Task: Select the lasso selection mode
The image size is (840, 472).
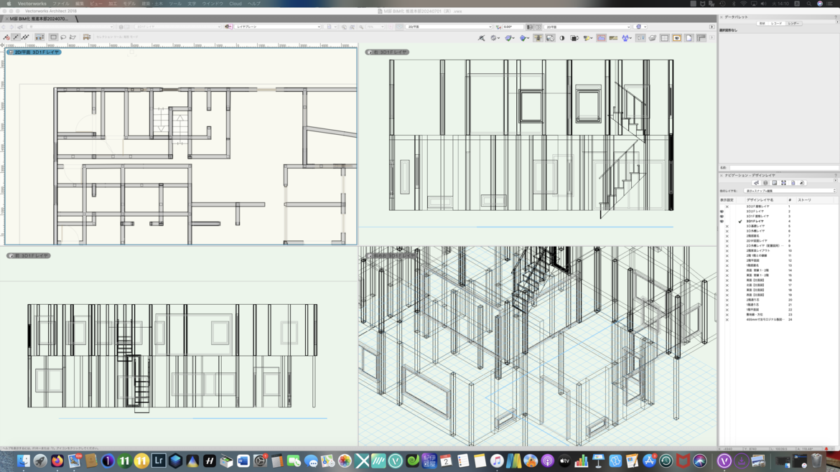Action: (x=63, y=37)
